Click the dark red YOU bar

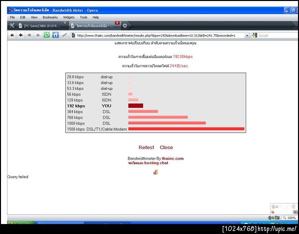(x=136, y=106)
